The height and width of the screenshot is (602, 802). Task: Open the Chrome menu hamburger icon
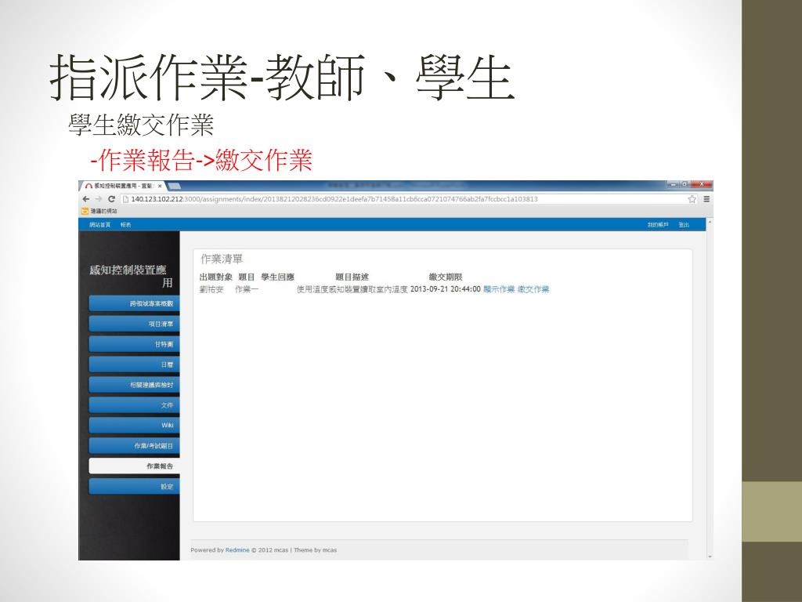706,199
